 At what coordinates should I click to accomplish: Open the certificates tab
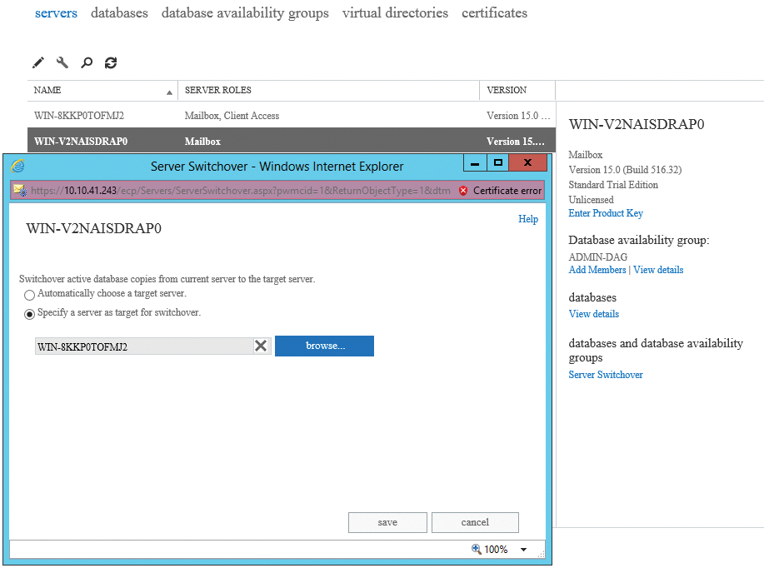(x=495, y=12)
